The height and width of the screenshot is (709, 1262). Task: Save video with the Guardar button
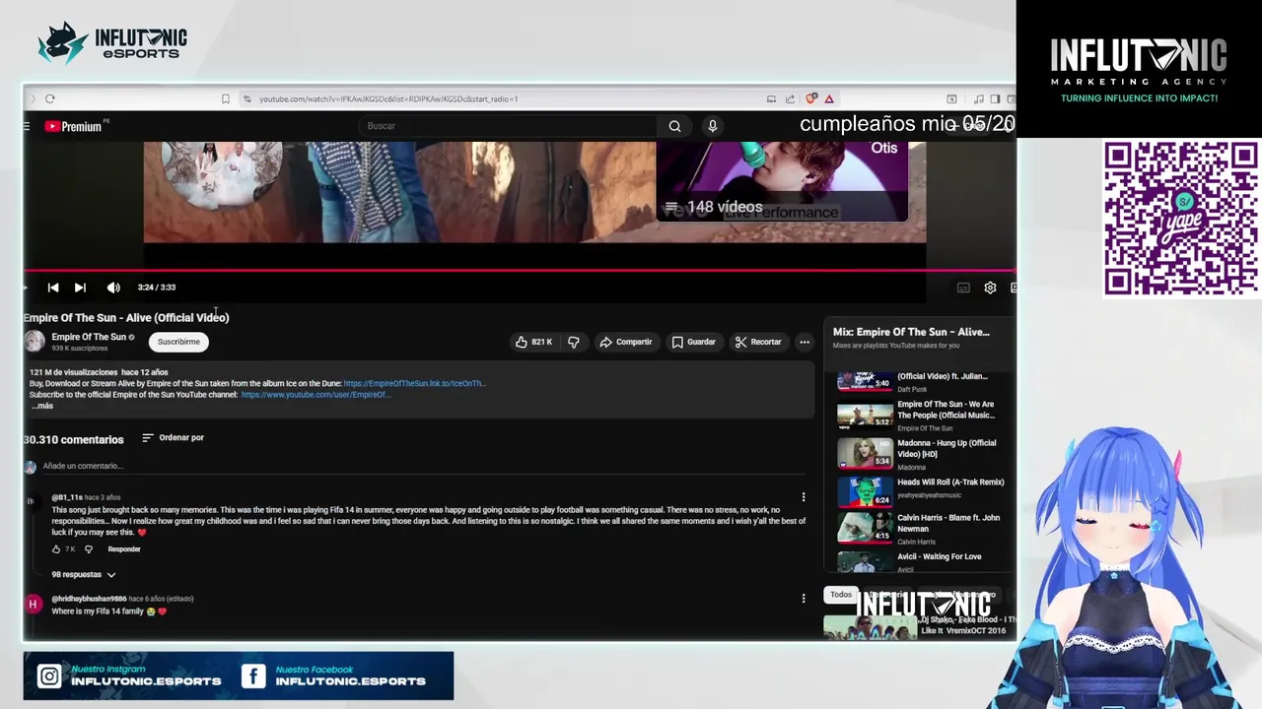point(694,342)
